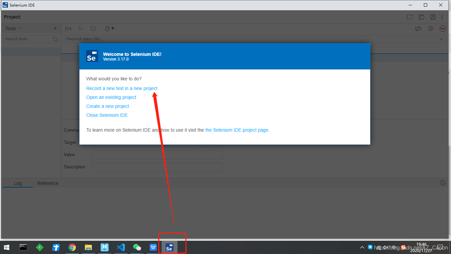Image resolution: width=451 pixels, height=254 pixels.
Task: Choose Create a new project
Action: [x=108, y=106]
